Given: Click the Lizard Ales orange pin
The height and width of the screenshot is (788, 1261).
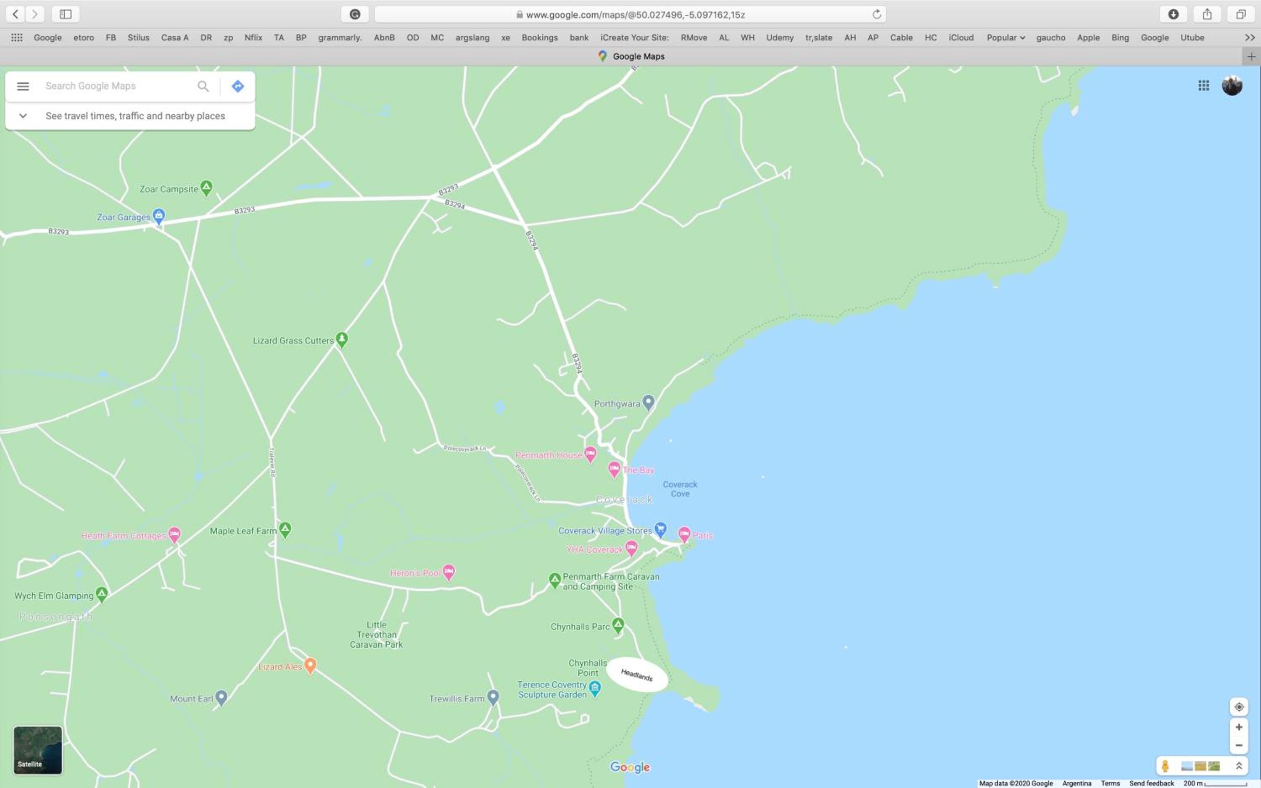Looking at the screenshot, I should coord(310,665).
